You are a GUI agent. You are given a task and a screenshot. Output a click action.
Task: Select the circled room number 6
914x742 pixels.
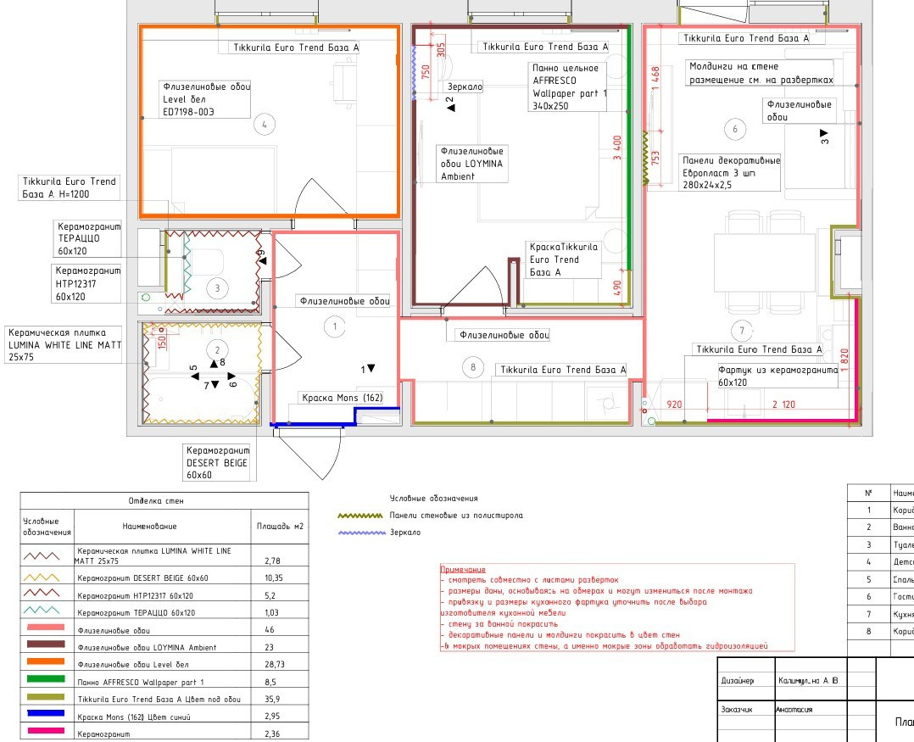point(735,129)
